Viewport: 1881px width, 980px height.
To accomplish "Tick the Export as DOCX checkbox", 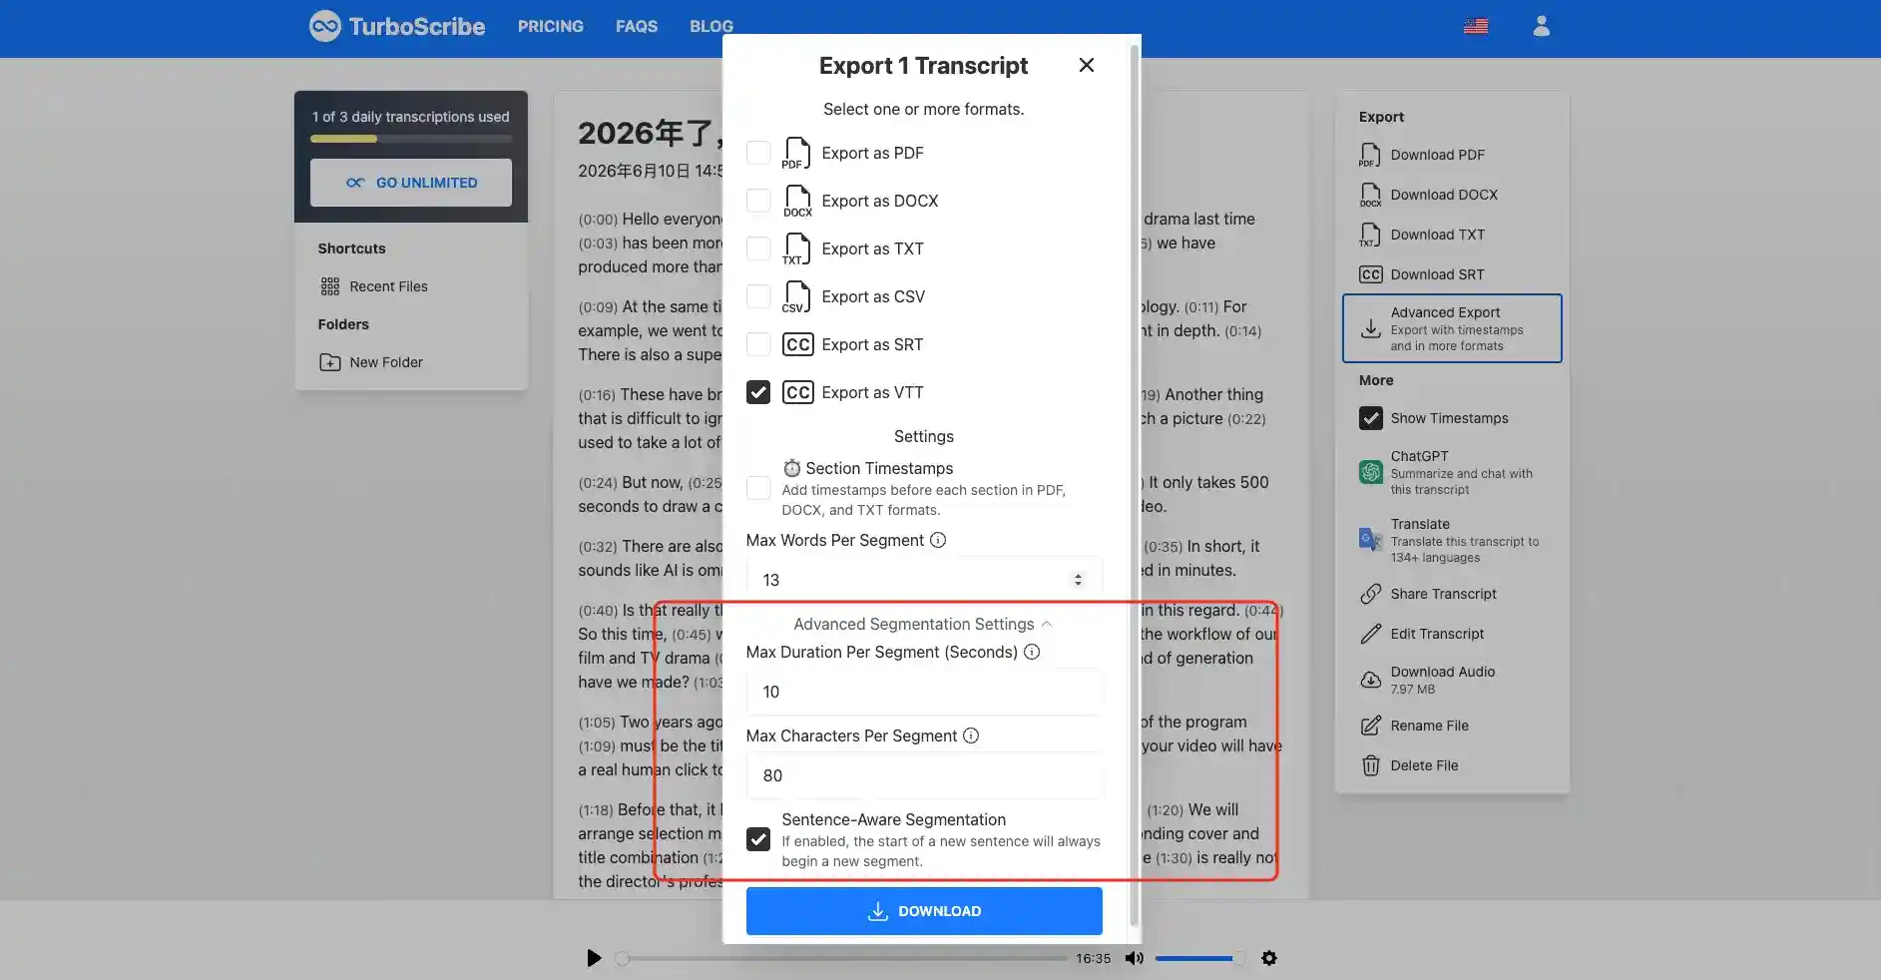I will pyautogui.click(x=758, y=201).
